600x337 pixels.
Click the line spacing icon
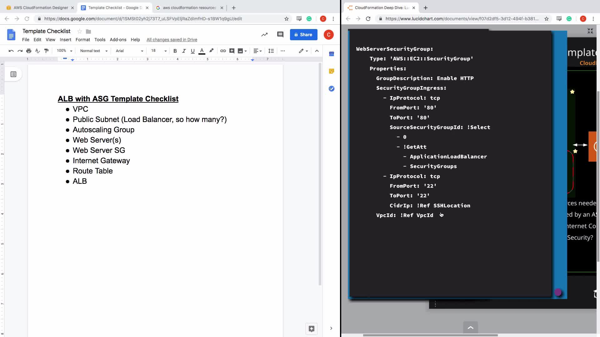(x=271, y=51)
